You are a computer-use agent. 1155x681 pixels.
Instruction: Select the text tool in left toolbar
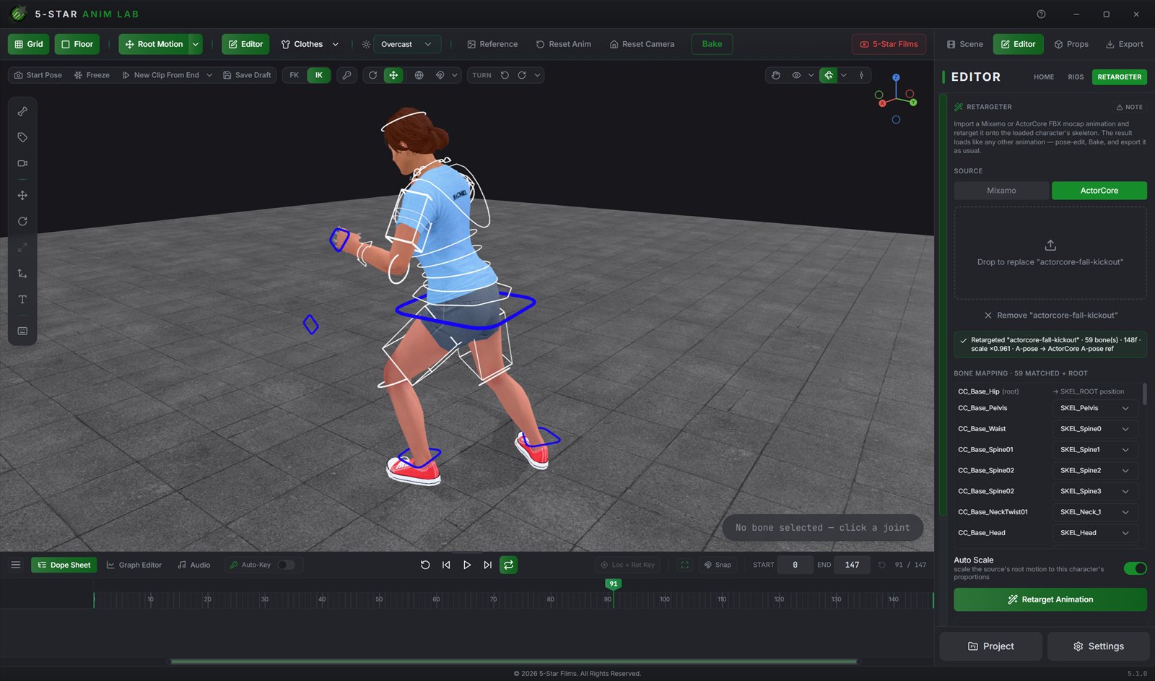[22, 300]
